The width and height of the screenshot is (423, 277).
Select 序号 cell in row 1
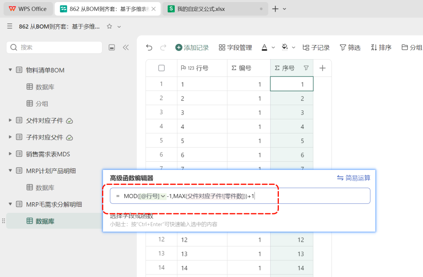292,84
